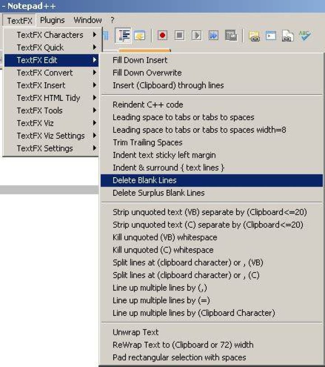Launch the console window toolbar icon
The width and height of the screenshot is (325, 367).
[x=271, y=36]
